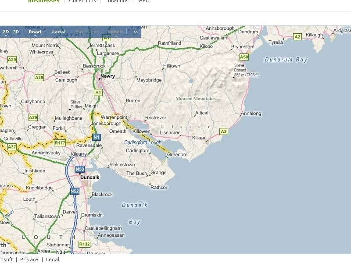Click the Annalong town label
Screen dimensions: 351x263
(x=251, y=114)
